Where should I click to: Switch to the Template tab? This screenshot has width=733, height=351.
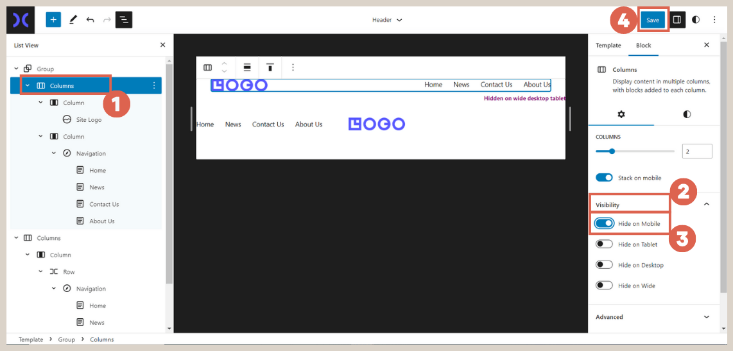tap(608, 46)
